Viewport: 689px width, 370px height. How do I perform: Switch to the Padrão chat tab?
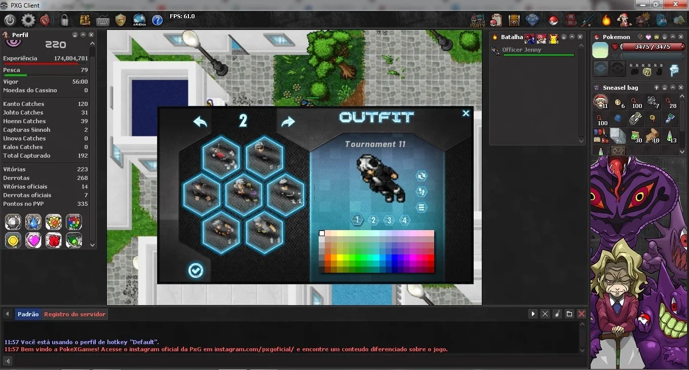(x=28, y=314)
